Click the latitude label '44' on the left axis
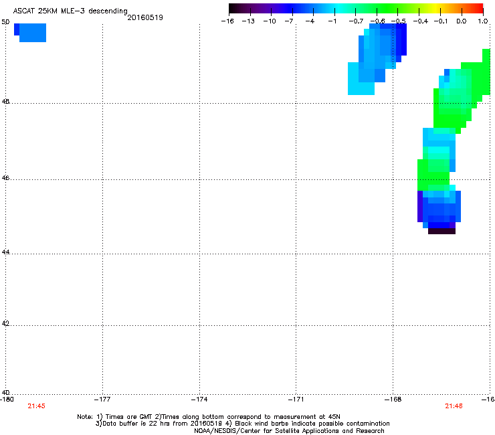Image resolution: width=495 pixels, height=435 pixels. click(x=5, y=252)
